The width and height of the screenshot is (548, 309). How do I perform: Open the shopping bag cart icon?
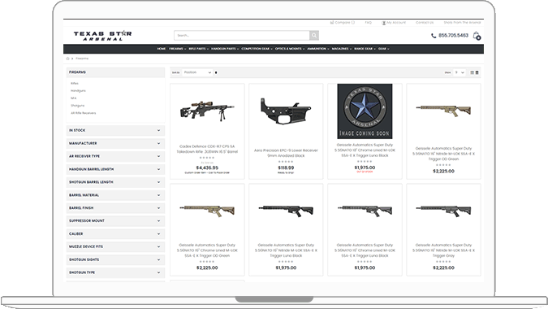click(x=477, y=36)
